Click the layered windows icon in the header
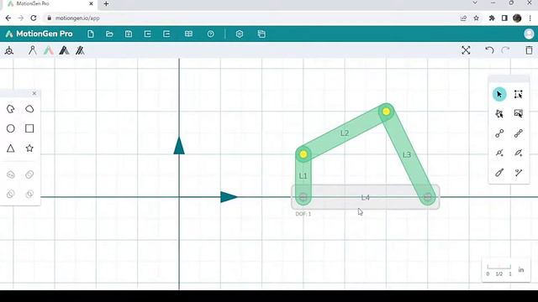The image size is (538, 302). 261,34
